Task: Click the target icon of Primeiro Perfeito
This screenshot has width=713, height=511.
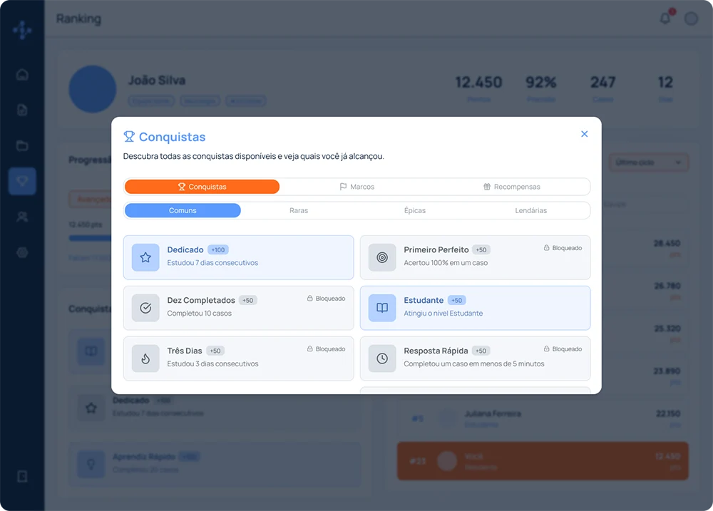Action: [x=382, y=257]
